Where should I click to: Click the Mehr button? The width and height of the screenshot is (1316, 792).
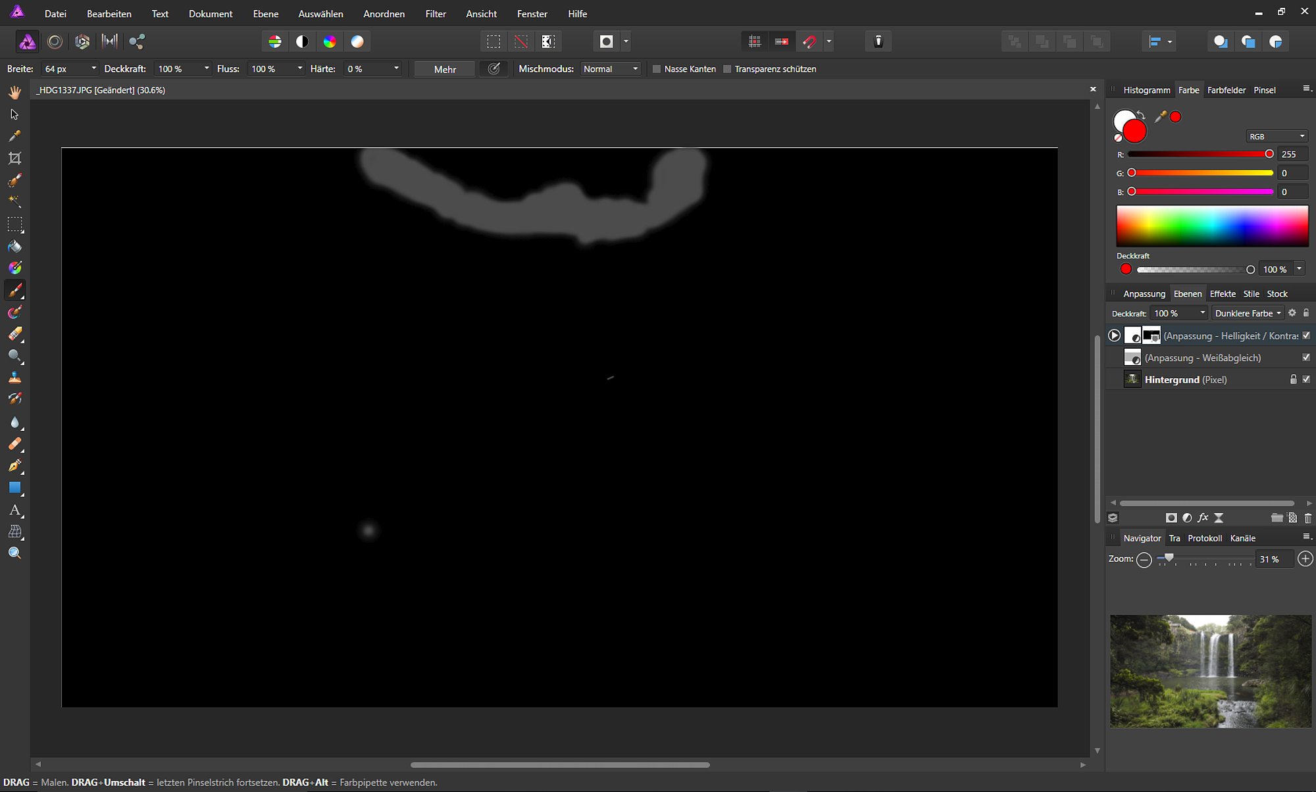click(x=445, y=69)
